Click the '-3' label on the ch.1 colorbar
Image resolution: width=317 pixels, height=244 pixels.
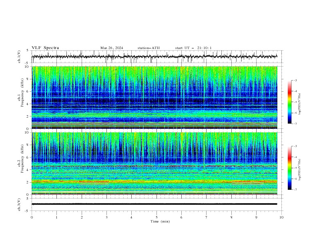click(295, 80)
